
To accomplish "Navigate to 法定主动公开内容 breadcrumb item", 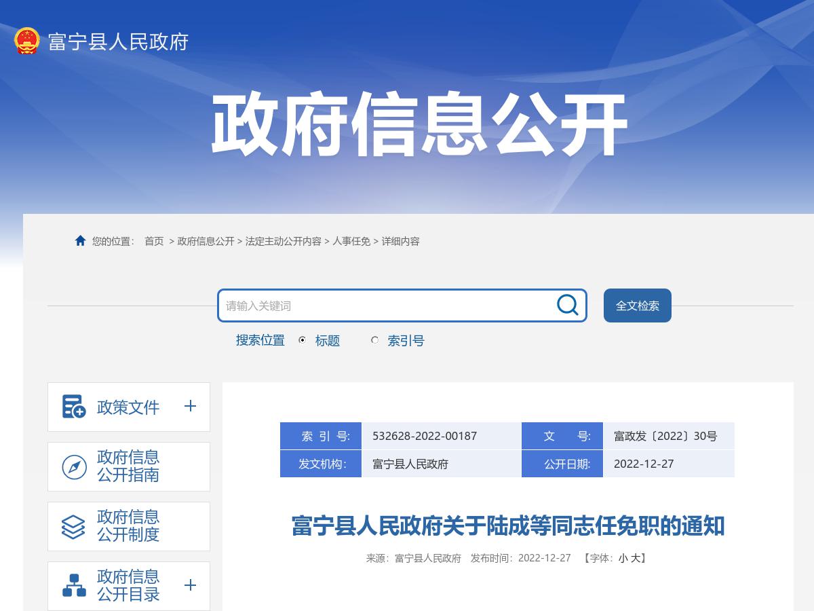I will [283, 241].
